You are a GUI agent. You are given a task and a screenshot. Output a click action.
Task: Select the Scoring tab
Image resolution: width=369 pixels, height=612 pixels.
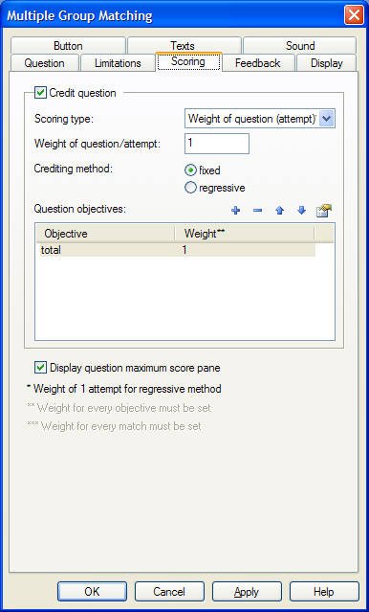(x=188, y=61)
